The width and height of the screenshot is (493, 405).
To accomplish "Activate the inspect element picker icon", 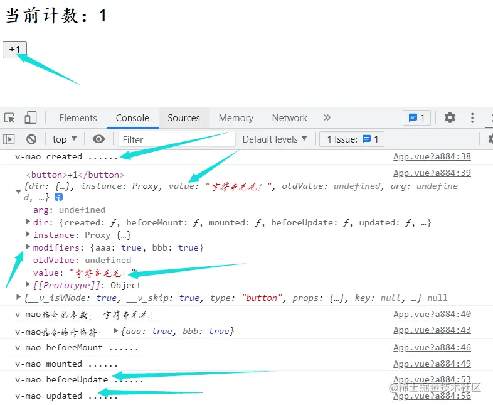I will (x=9, y=118).
